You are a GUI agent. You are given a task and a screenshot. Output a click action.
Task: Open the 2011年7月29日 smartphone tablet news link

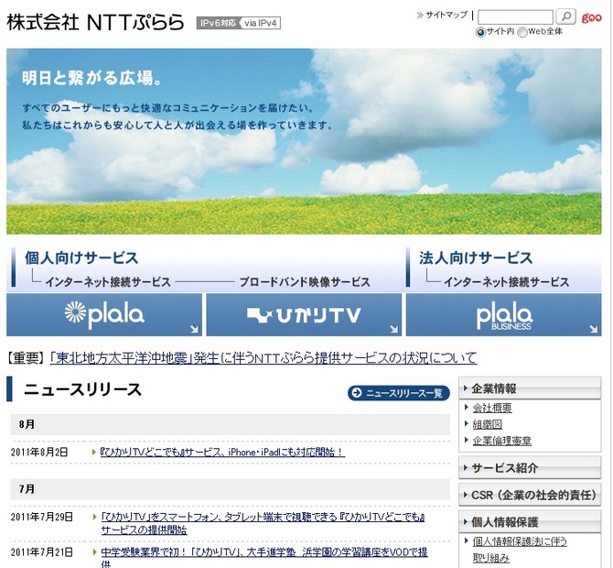tap(263, 523)
